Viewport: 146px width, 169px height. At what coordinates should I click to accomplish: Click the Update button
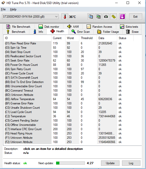(110, 163)
